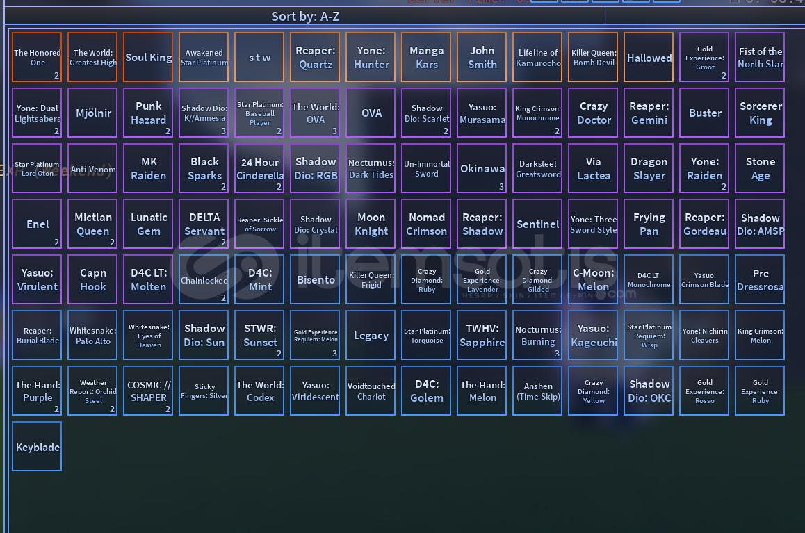The height and width of the screenshot is (533, 805).
Task: Select the Soul King skin tile
Action: point(148,57)
